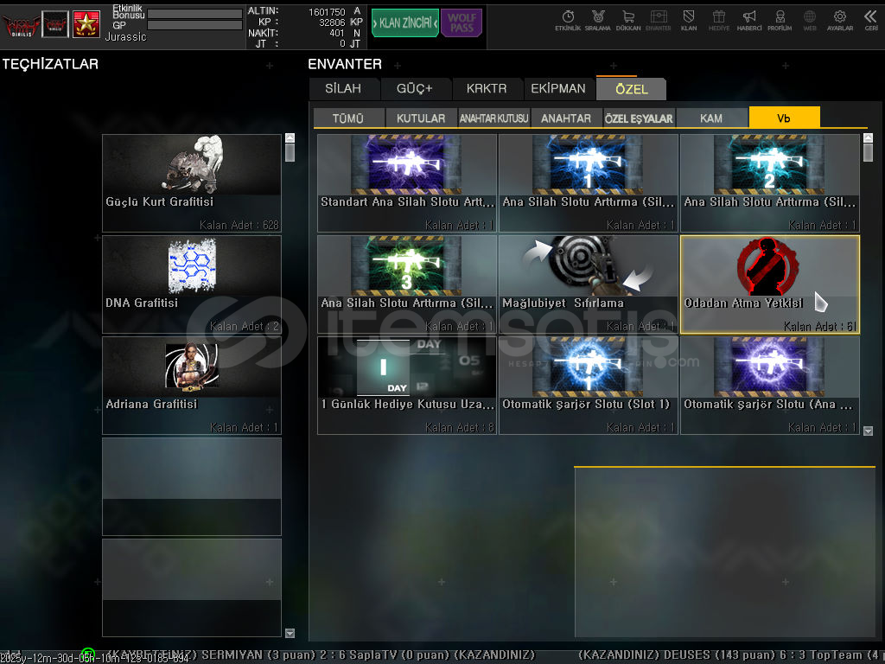885x664 pixels.
Task: Click the NAKİT balance value 401
Action: [x=337, y=34]
